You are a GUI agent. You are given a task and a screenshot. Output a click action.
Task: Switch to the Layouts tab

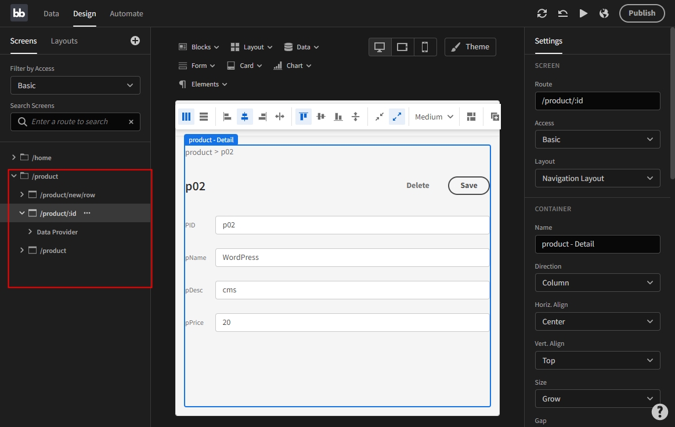(64, 41)
